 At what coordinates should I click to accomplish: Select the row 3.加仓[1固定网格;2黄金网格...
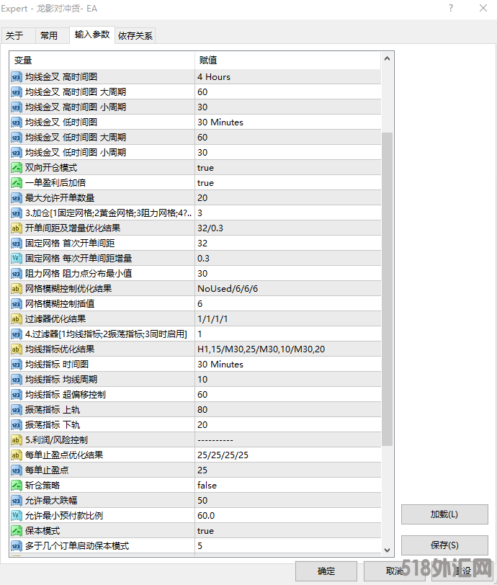point(195,213)
